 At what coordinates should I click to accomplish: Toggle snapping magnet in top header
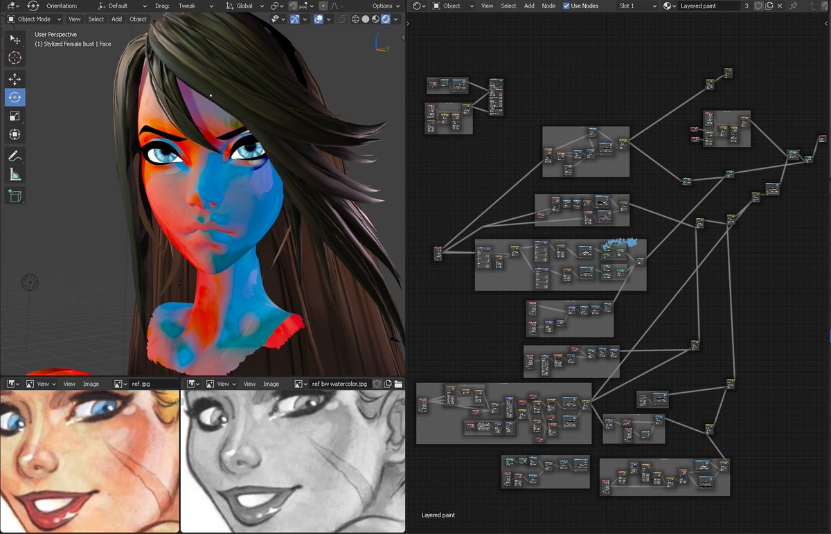pos(294,6)
